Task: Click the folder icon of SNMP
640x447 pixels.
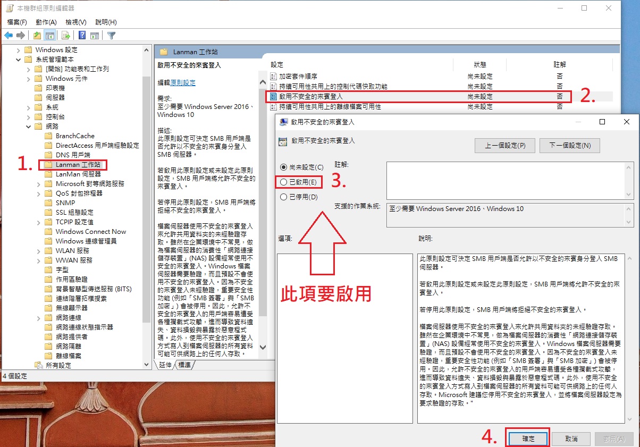Action: [x=49, y=203]
